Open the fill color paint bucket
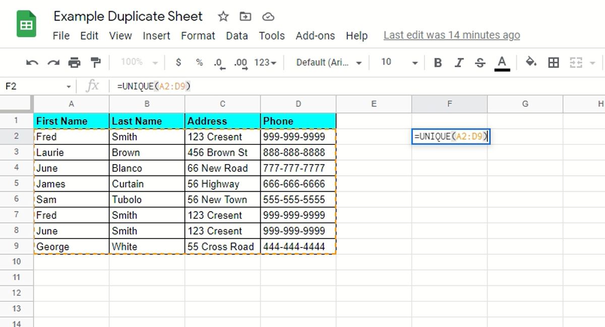 (531, 62)
